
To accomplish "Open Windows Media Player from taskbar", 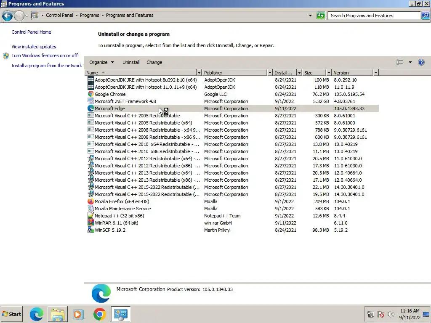I will coord(78,314).
